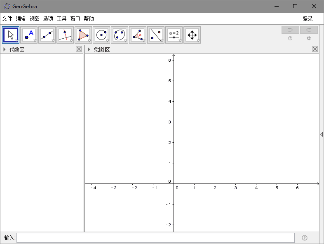The width and height of the screenshot is (324, 244).
Task: Activate the Slider tool (a=2)
Action: 174,35
